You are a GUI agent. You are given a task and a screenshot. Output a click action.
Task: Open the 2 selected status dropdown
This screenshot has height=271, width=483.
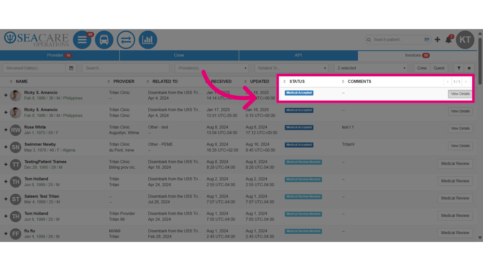tap(371, 68)
